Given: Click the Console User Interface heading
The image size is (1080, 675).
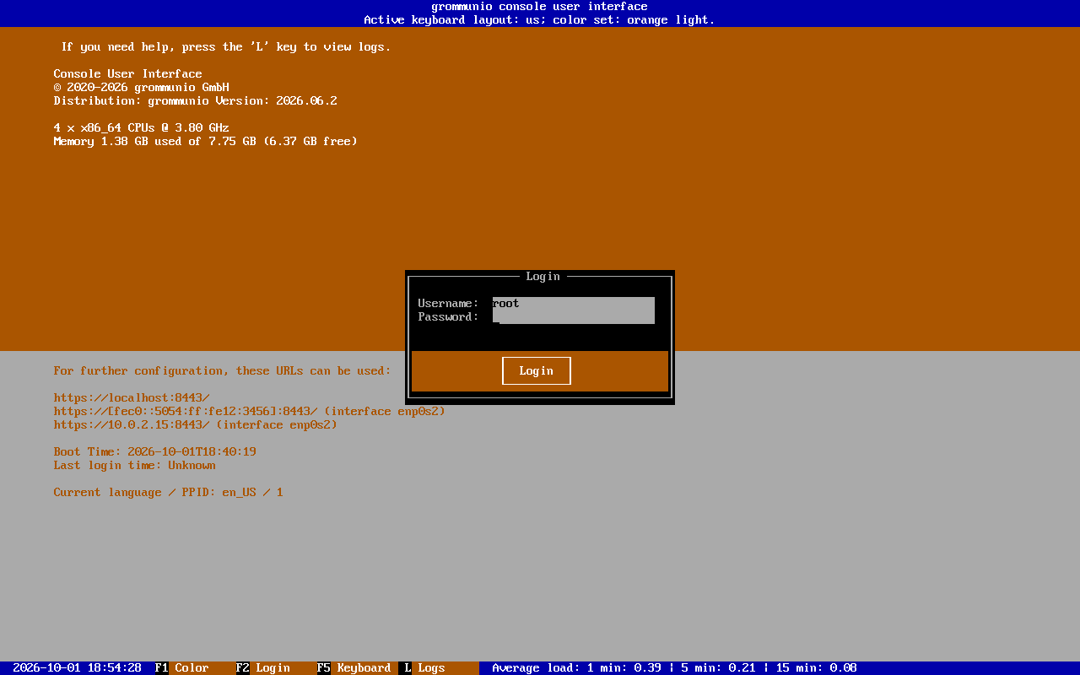Looking at the screenshot, I should coord(128,74).
